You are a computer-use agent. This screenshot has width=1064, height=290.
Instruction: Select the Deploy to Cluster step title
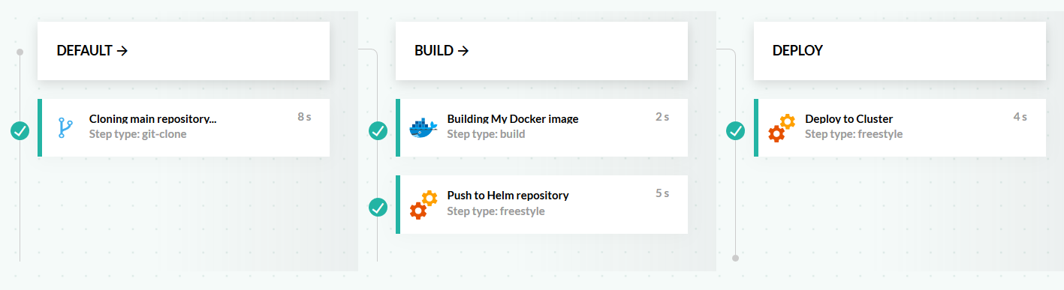click(x=848, y=118)
